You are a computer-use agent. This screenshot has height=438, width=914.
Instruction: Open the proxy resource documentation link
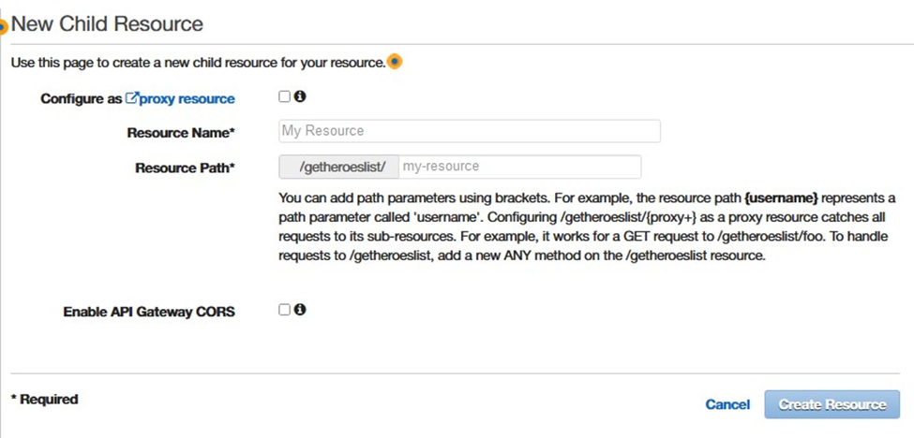point(187,99)
